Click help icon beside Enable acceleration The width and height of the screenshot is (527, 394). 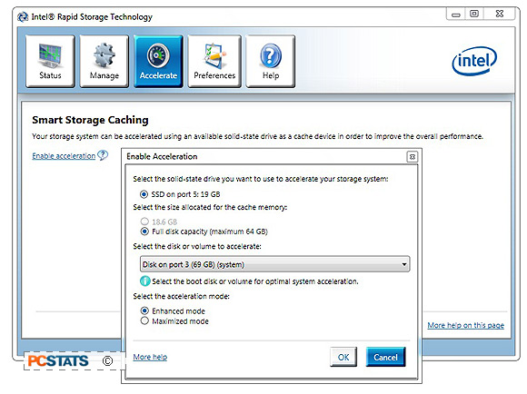coord(103,155)
